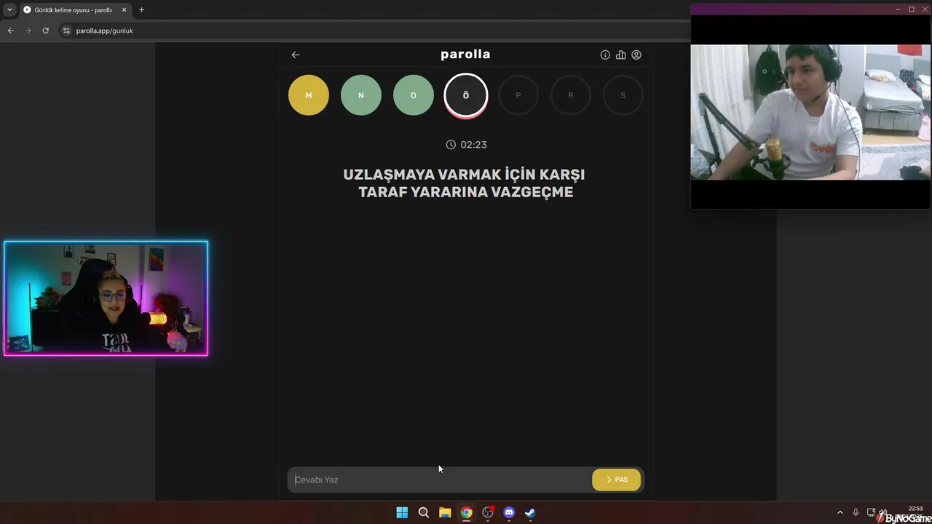
Task: Click the PAS skip button
Action: 616,480
